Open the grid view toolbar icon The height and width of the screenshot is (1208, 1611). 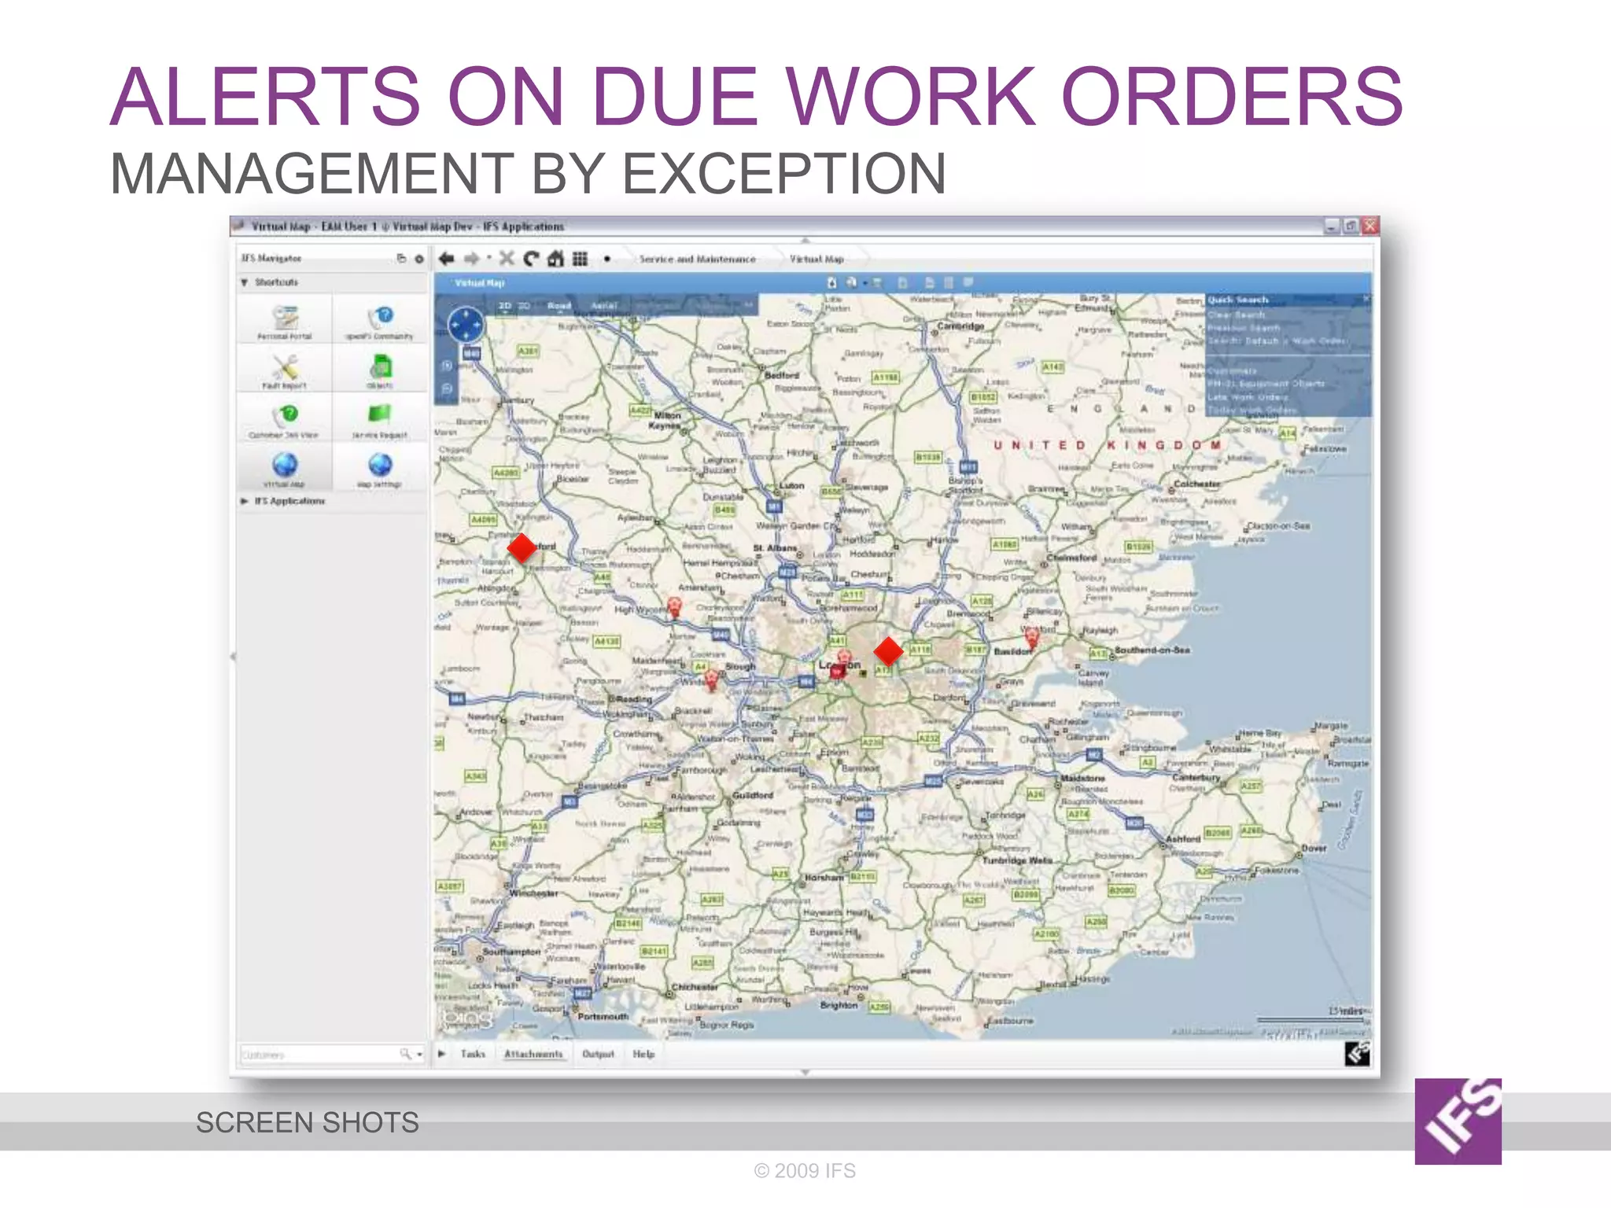pyautogui.click(x=580, y=259)
